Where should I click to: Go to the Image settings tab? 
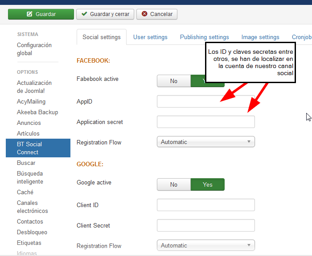click(260, 37)
